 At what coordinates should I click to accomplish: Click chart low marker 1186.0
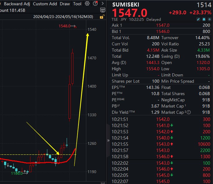tap(17, 173)
